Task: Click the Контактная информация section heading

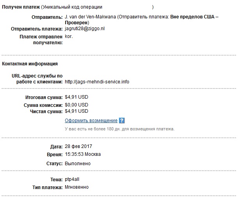Action: click(x=30, y=64)
